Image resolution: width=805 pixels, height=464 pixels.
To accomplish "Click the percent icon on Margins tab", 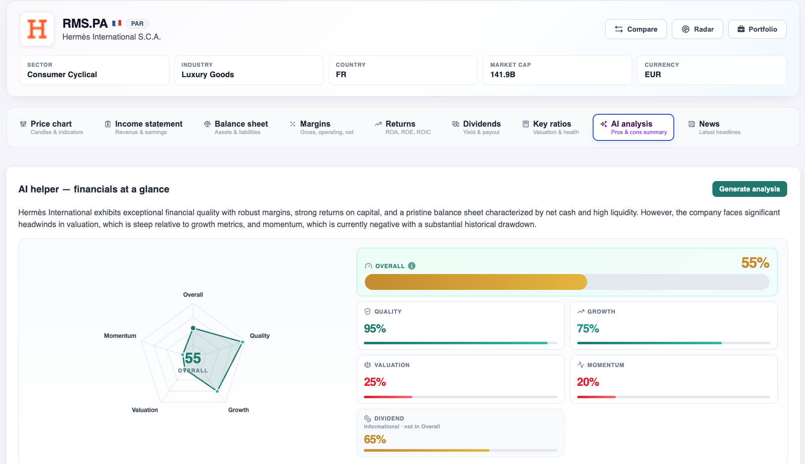I will click(293, 124).
